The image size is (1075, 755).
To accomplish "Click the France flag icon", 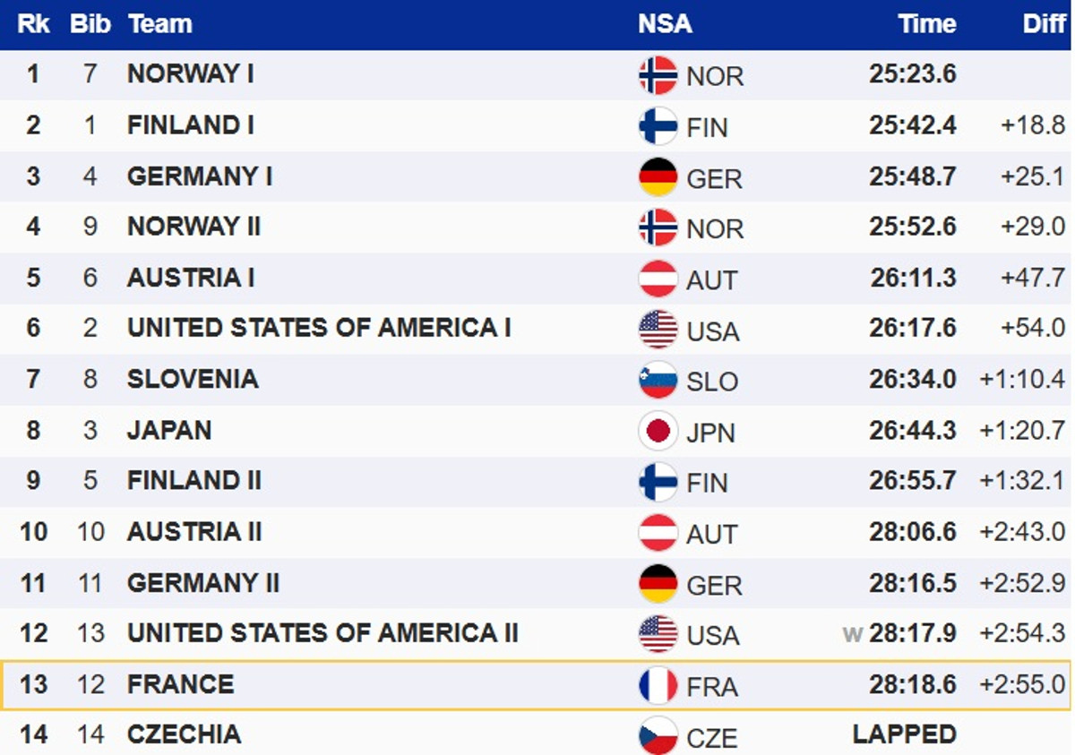I will (x=658, y=685).
